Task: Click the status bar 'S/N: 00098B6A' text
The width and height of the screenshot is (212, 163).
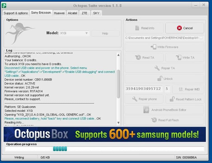Action: [x=186, y=157]
